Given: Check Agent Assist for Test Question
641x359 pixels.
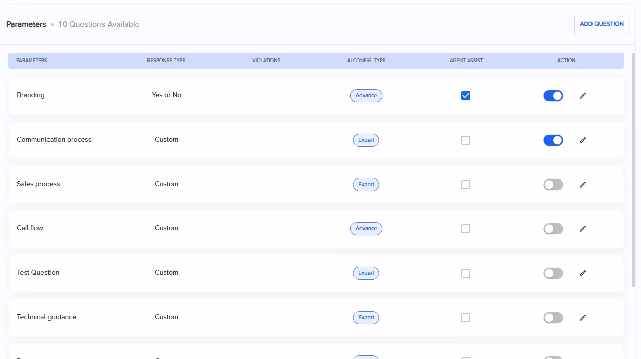Looking at the screenshot, I should (466, 273).
